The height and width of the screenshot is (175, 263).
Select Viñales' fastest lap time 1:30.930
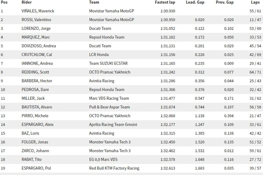point(168,11)
